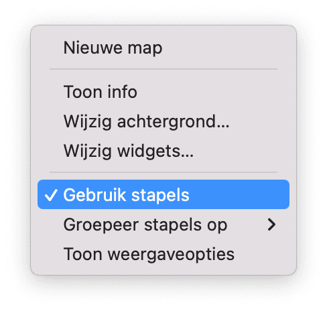The image size is (327, 311).
Task: Uncheck the checked Gebruik stapels entry
Action: 163,194
